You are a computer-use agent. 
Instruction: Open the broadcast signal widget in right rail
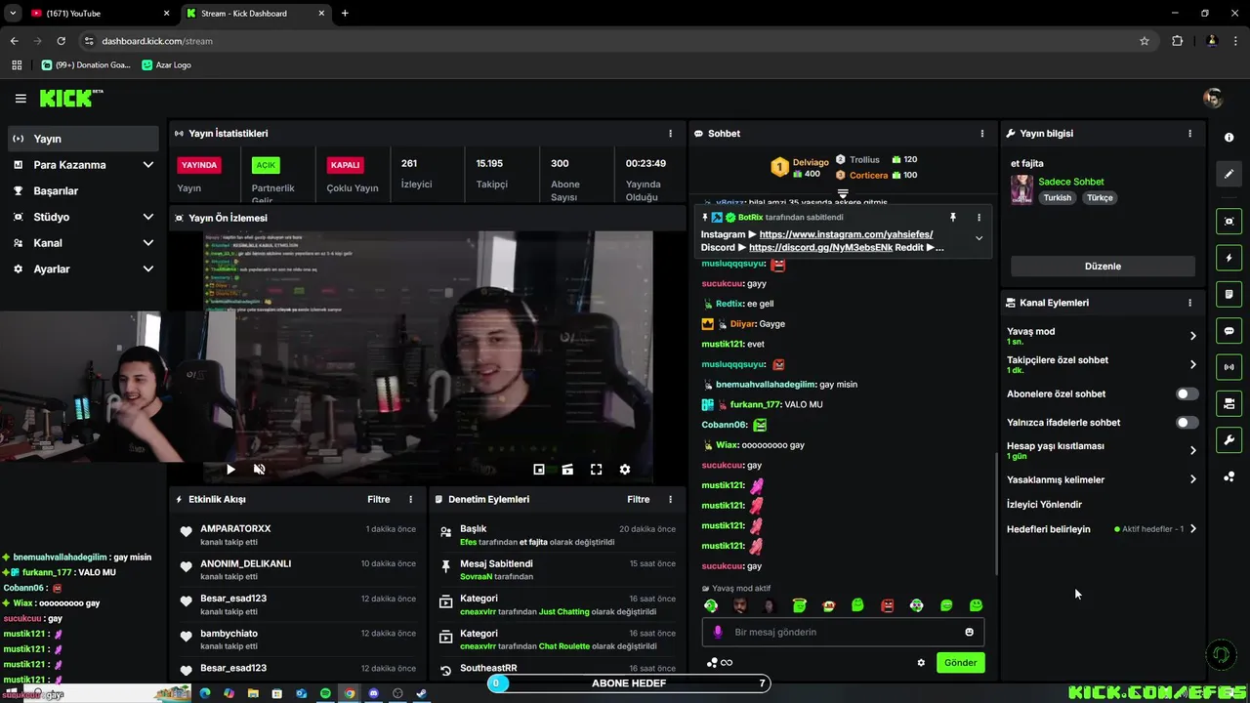point(1229,367)
